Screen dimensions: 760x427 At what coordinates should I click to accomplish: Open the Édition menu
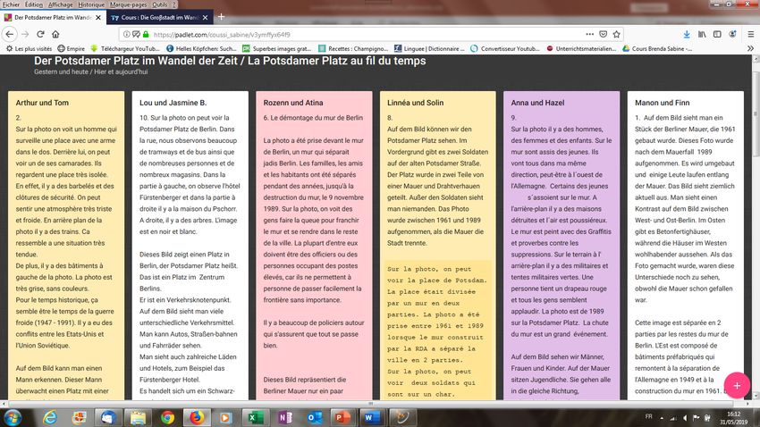click(33, 4)
